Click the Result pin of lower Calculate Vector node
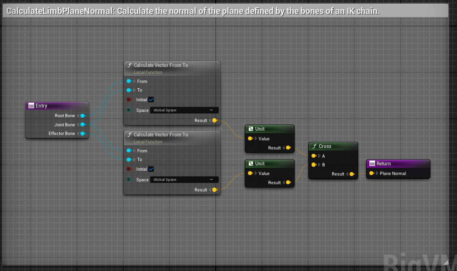The width and height of the screenshot is (457, 271). click(215, 190)
